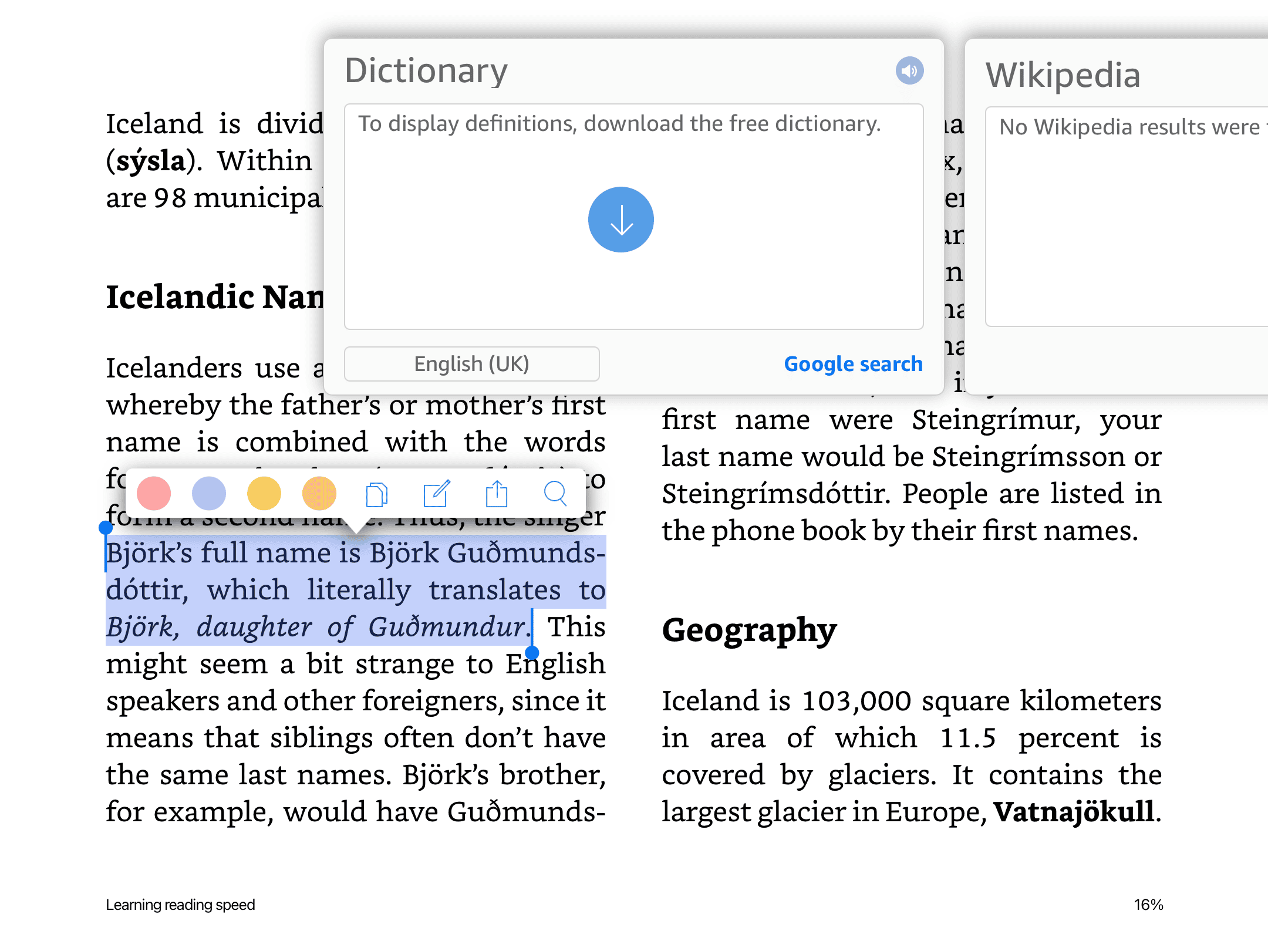Tap the 16% progress indicator
The image size is (1268, 951).
pos(1148,905)
